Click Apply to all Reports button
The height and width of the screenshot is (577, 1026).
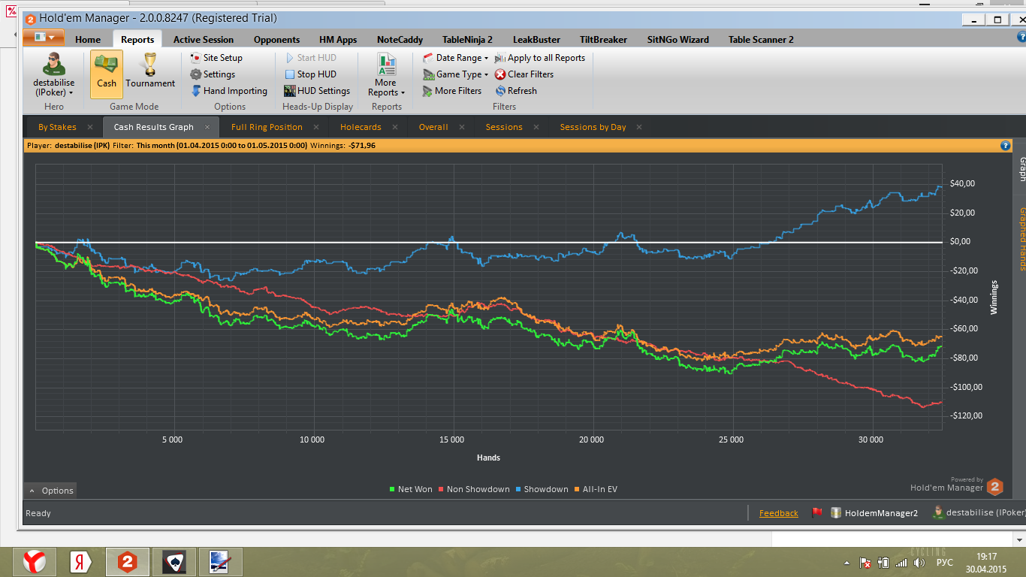(x=540, y=58)
